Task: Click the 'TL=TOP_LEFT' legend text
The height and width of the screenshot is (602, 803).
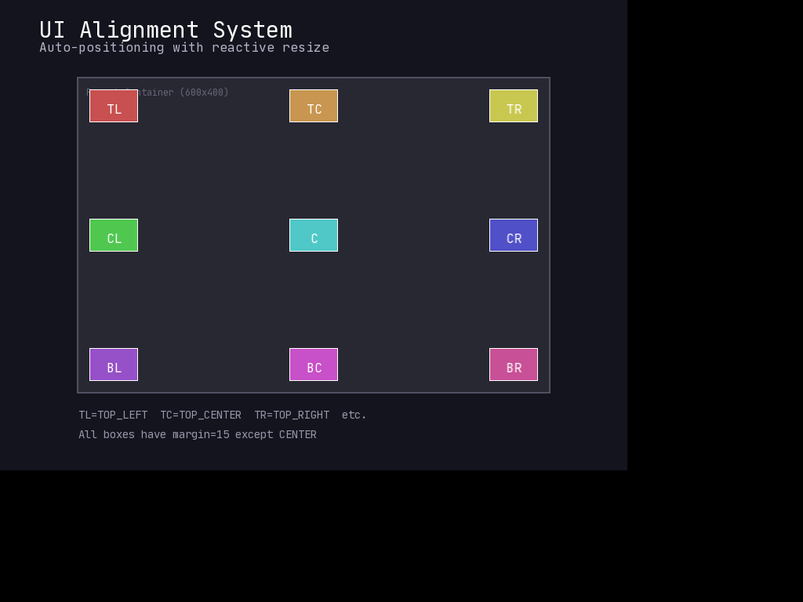Action: 113,415
